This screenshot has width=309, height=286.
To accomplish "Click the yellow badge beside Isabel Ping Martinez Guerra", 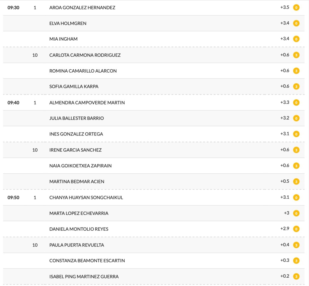I will pos(296,276).
